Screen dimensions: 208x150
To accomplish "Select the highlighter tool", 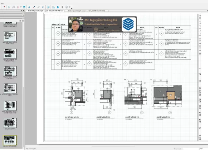I will (x=43, y=7).
